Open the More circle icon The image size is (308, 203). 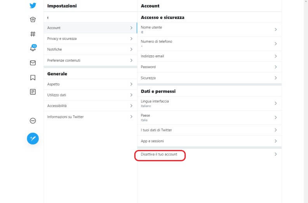(33, 121)
